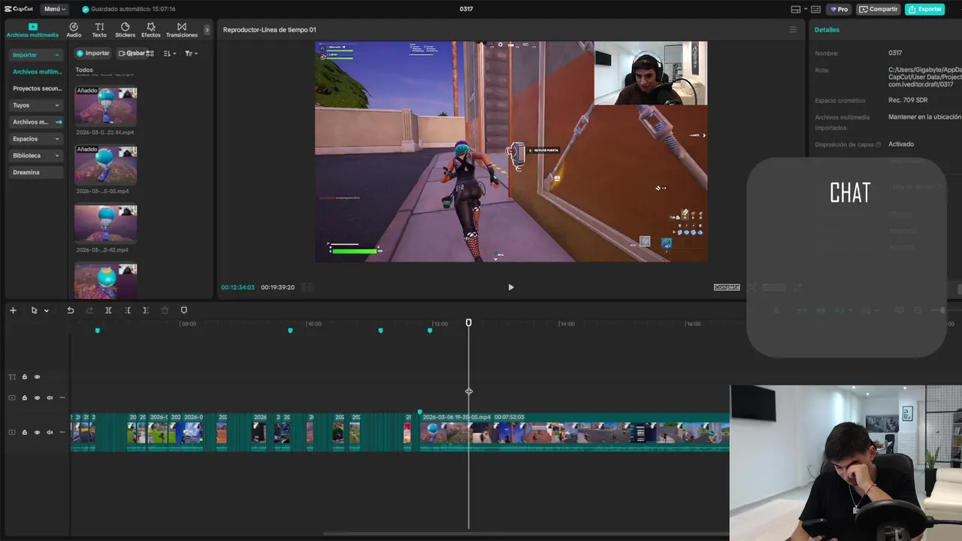Delete selected clip with trash icon
Screen dimensions: 962x541
[x=165, y=310]
